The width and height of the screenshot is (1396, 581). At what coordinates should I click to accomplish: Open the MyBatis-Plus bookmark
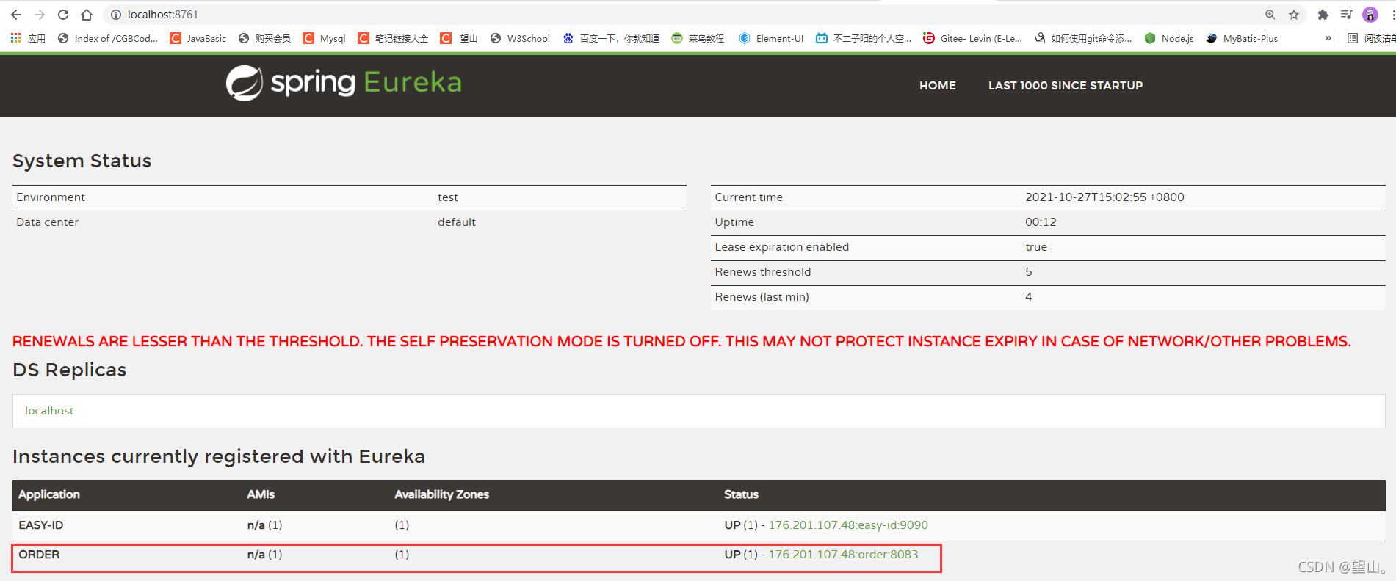point(1242,38)
